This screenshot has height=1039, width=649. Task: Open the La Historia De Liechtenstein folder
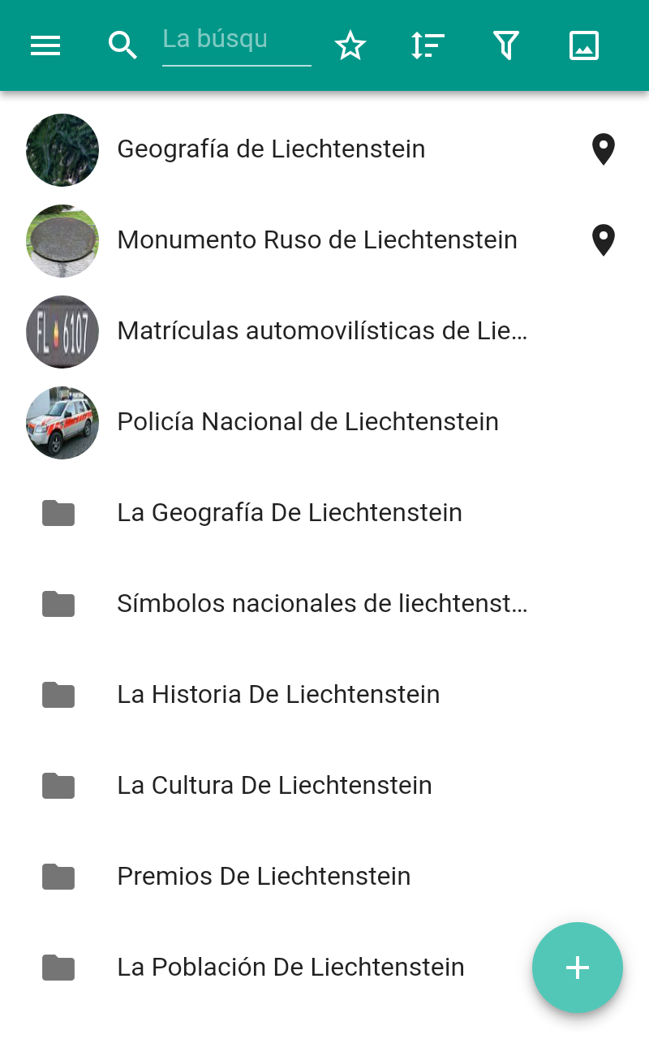tap(324, 695)
